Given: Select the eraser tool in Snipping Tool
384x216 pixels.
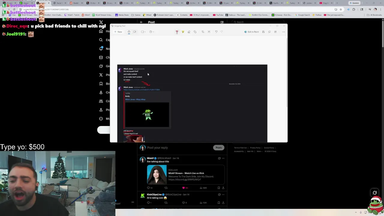Looking at the screenshot, I should (x=189, y=32).
